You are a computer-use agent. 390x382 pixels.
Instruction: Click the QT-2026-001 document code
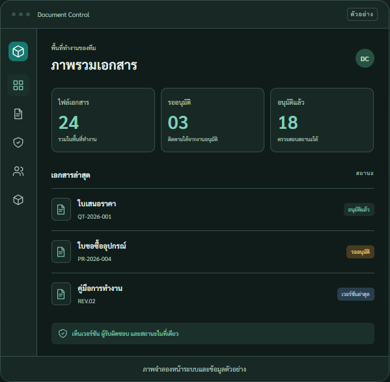click(94, 217)
